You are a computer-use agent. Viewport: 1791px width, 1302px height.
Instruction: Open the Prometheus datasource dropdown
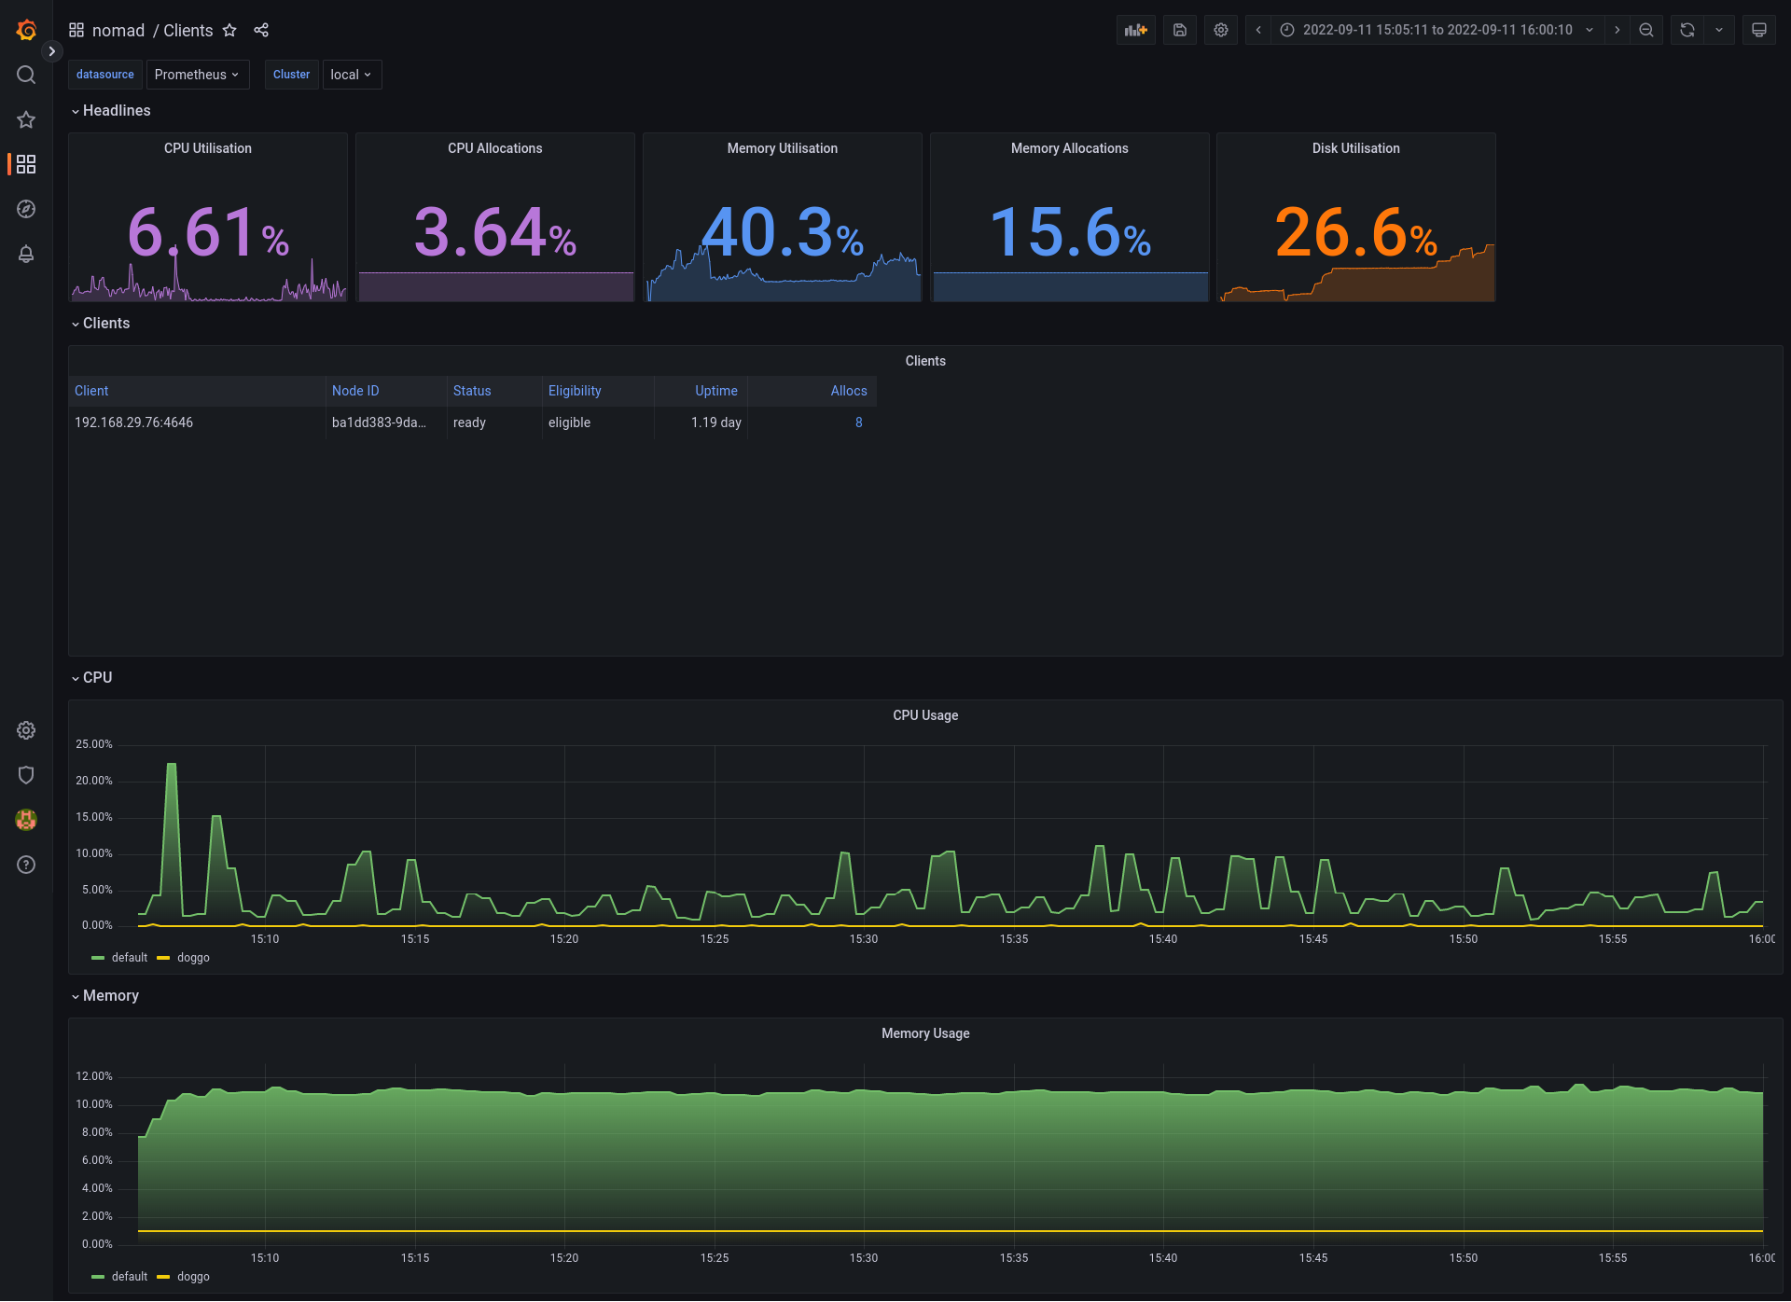(x=197, y=75)
